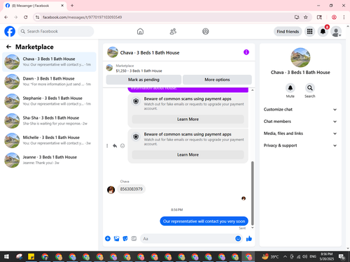This screenshot has height=262, width=350.
Task: Click second Learn More scam warning button
Action: [x=188, y=154]
